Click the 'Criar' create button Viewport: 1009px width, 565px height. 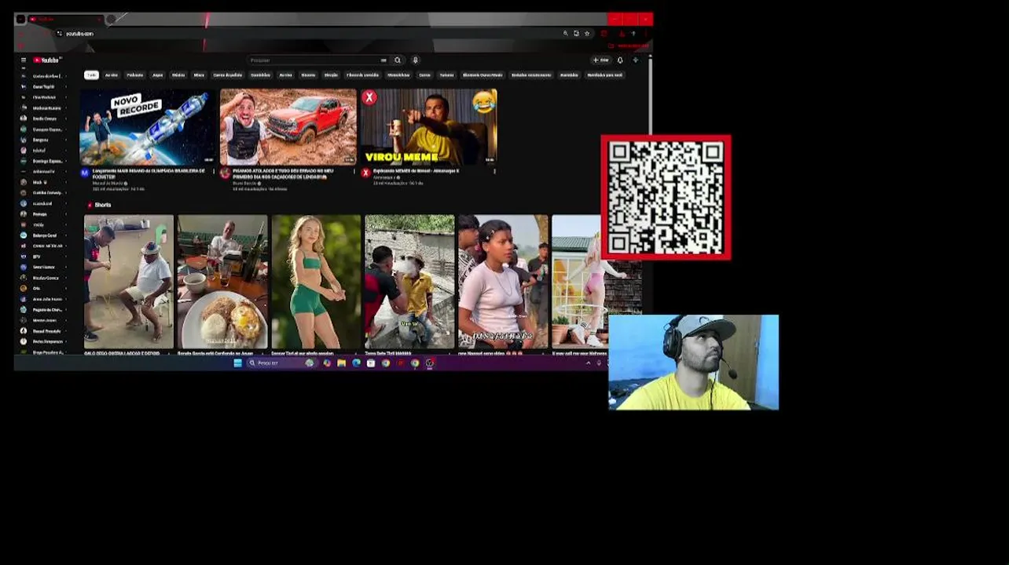click(x=600, y=60)
